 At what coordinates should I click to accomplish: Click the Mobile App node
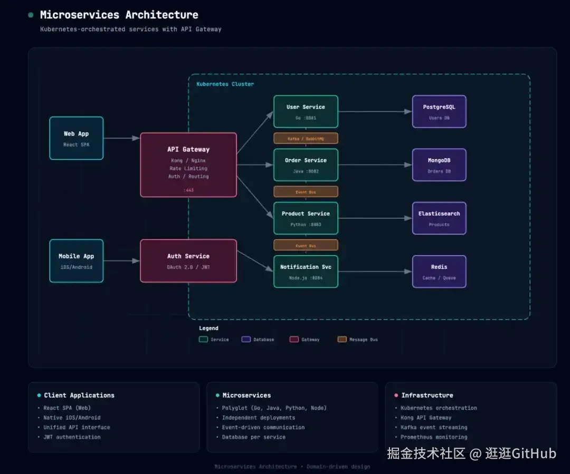click(77, 261)
